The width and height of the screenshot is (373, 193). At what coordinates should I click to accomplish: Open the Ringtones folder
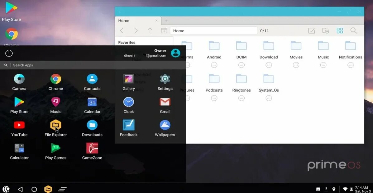coord(241,83)
